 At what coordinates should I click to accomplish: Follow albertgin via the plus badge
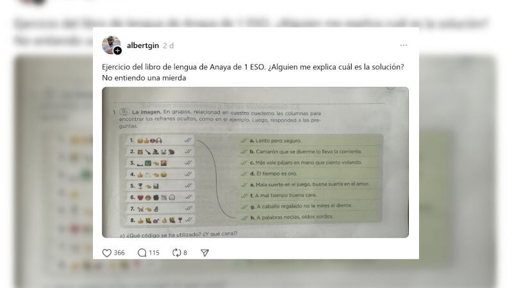(117, 51)
